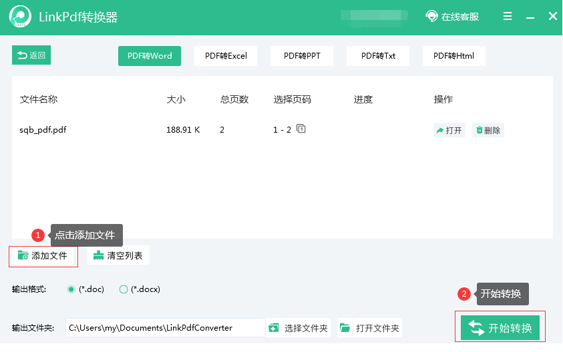
Task: Click the 选择页码 column header
Action: [x=293, y=99]
